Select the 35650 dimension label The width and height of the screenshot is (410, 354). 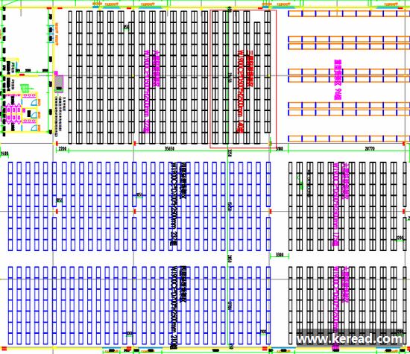point(169,148)
